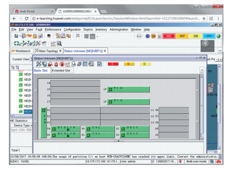This screenshot has width=230, height=171.
Task: Open the Configuration menu
Action: [72, 29]
